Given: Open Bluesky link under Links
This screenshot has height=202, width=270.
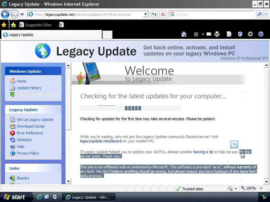Looking at the screenshot, I should (23, 178).
